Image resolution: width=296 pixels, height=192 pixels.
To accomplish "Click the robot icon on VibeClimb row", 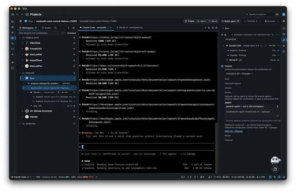I will 74,43.
